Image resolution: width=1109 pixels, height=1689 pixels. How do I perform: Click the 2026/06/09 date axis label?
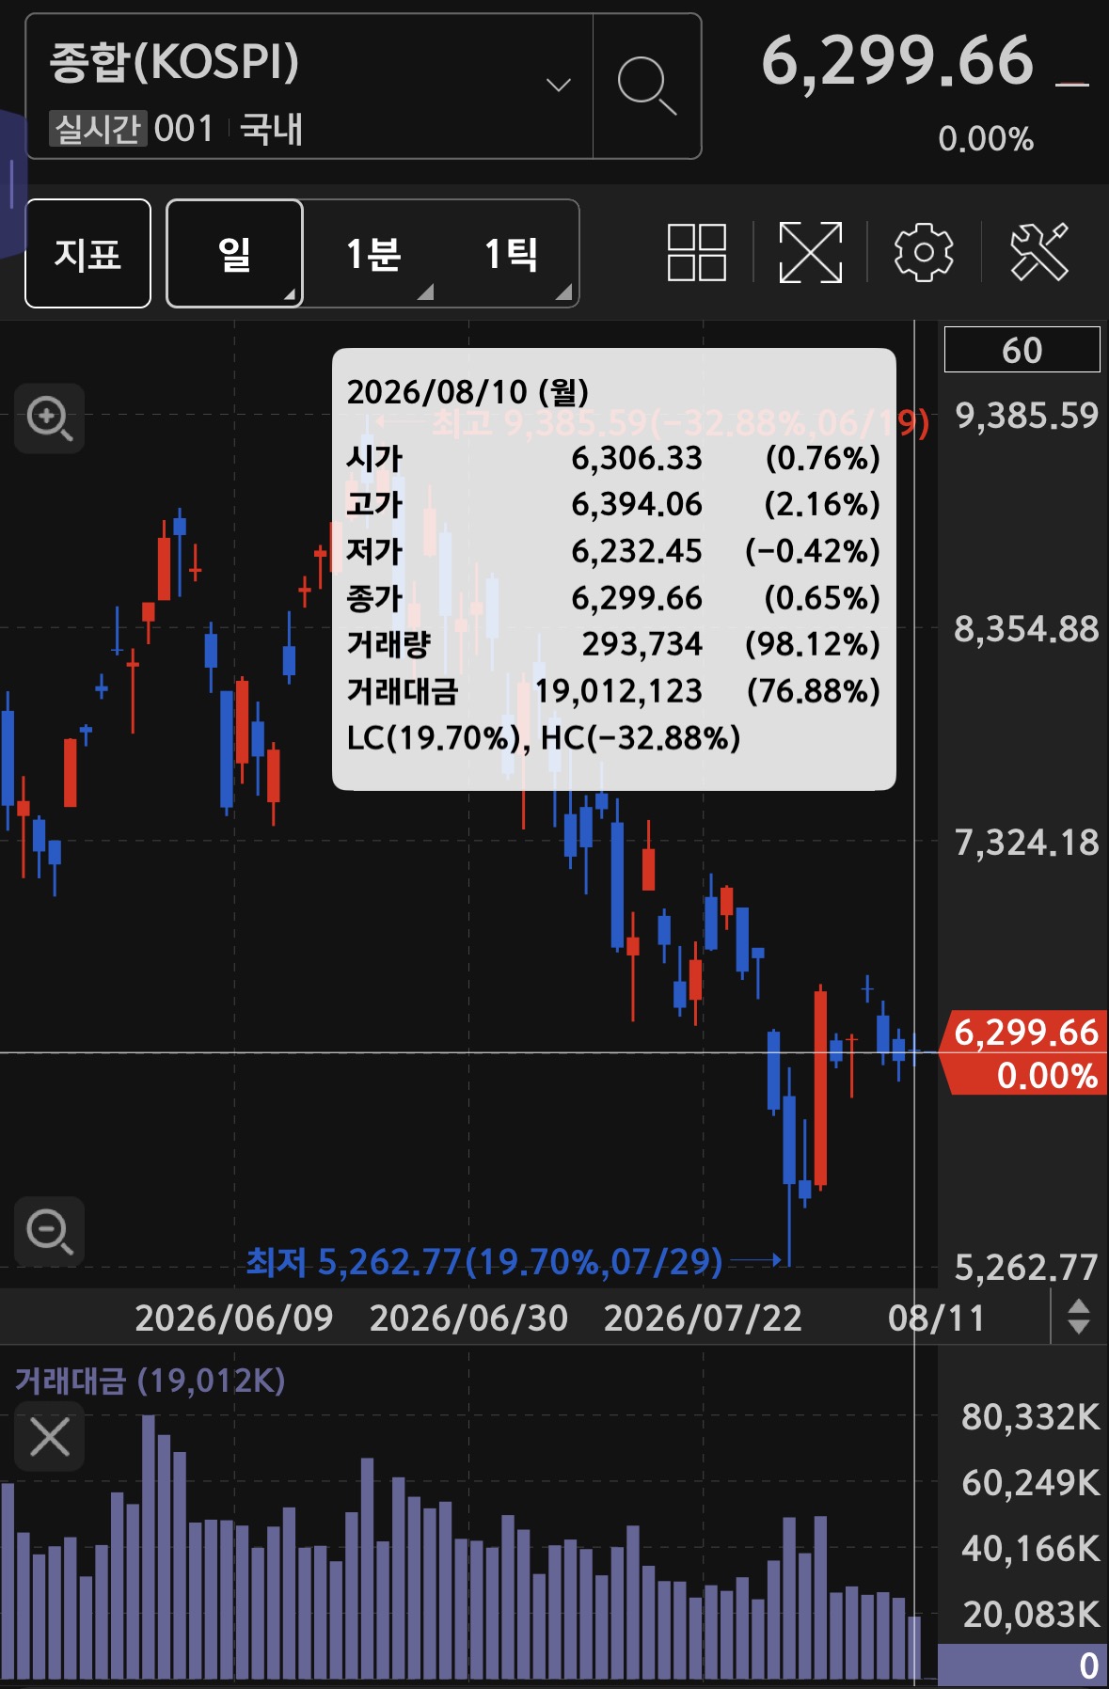coord(234,1318)
